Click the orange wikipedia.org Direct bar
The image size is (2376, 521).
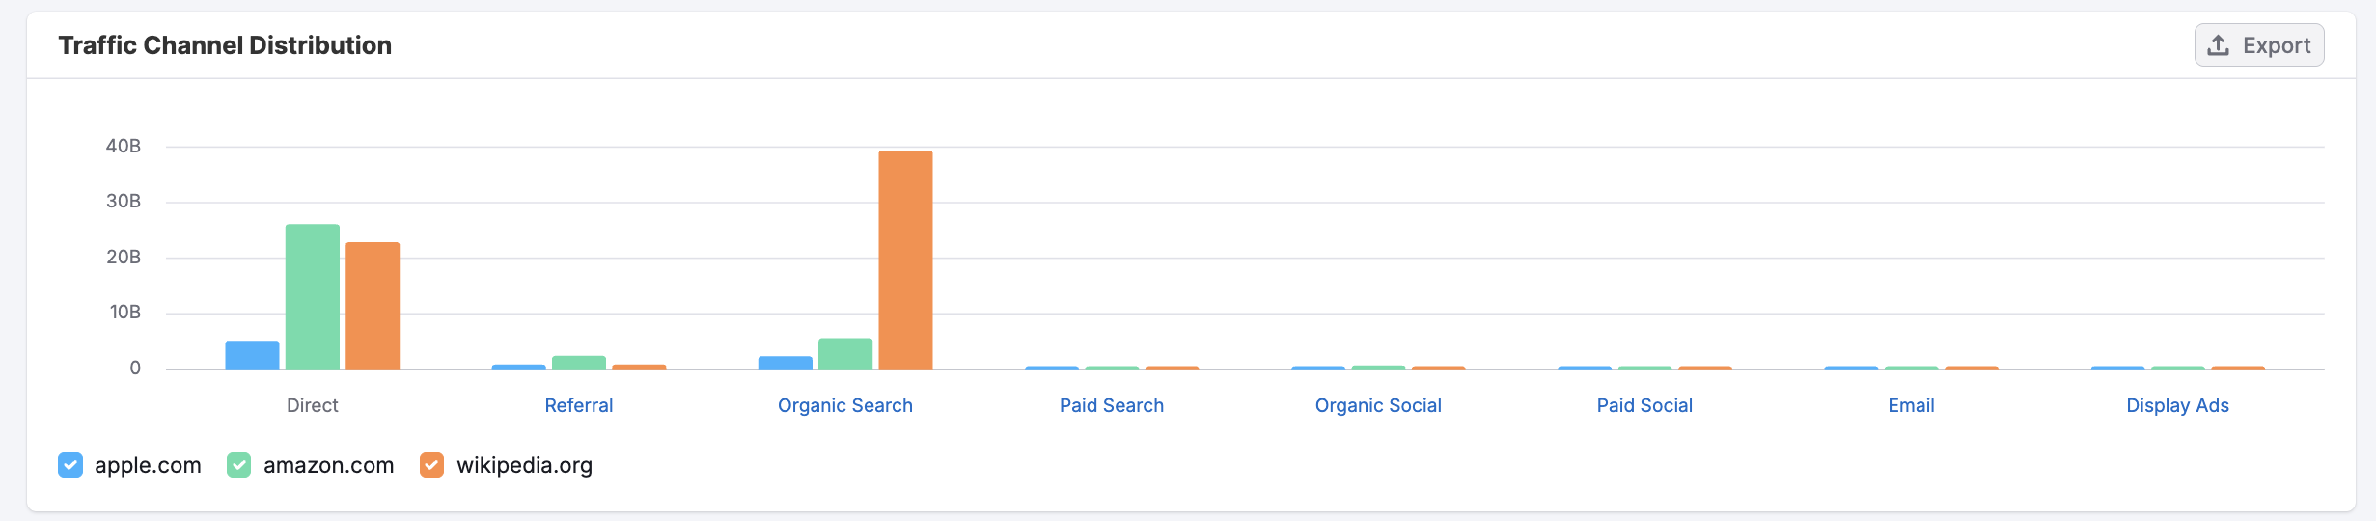(x=373, y=306)
